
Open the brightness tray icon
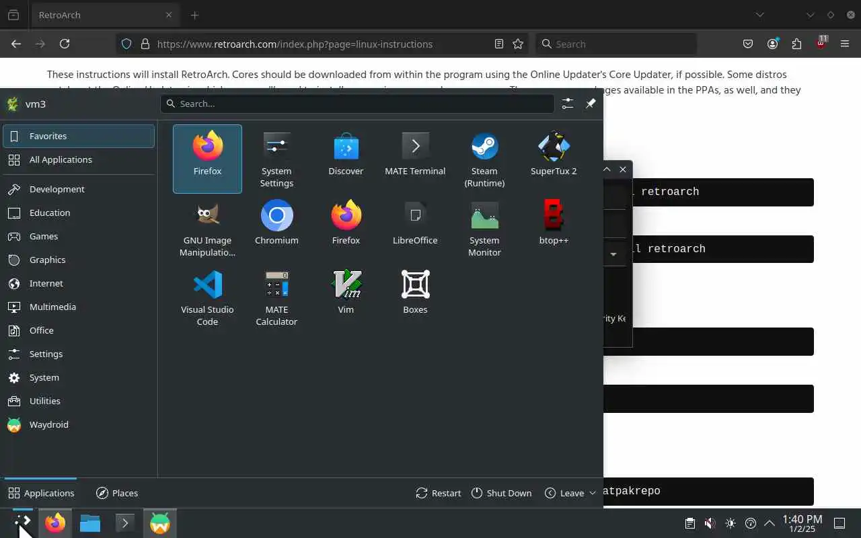coord(731,523)
